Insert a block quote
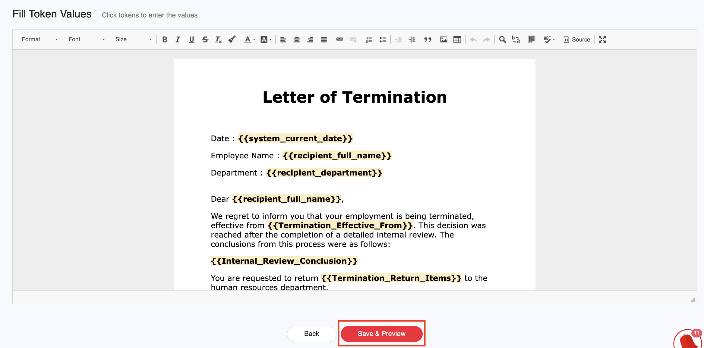Image resolution: width=704 pixels, height=348 pixels. (428, 39)
